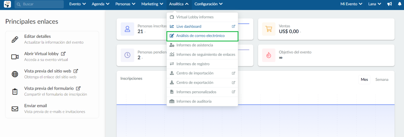
Task: Select Análisis de correo electrónico
Action: [x=202, y=36]
